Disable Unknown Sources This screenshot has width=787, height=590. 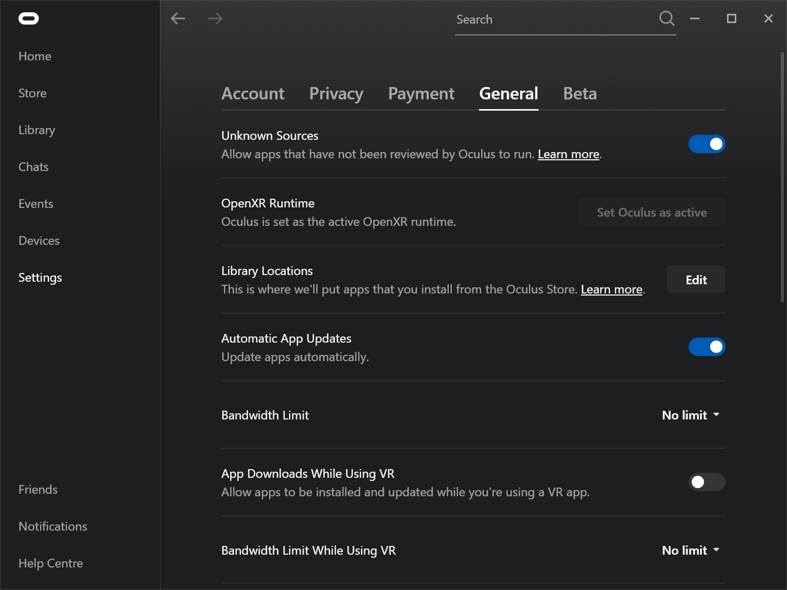(707, 144)
